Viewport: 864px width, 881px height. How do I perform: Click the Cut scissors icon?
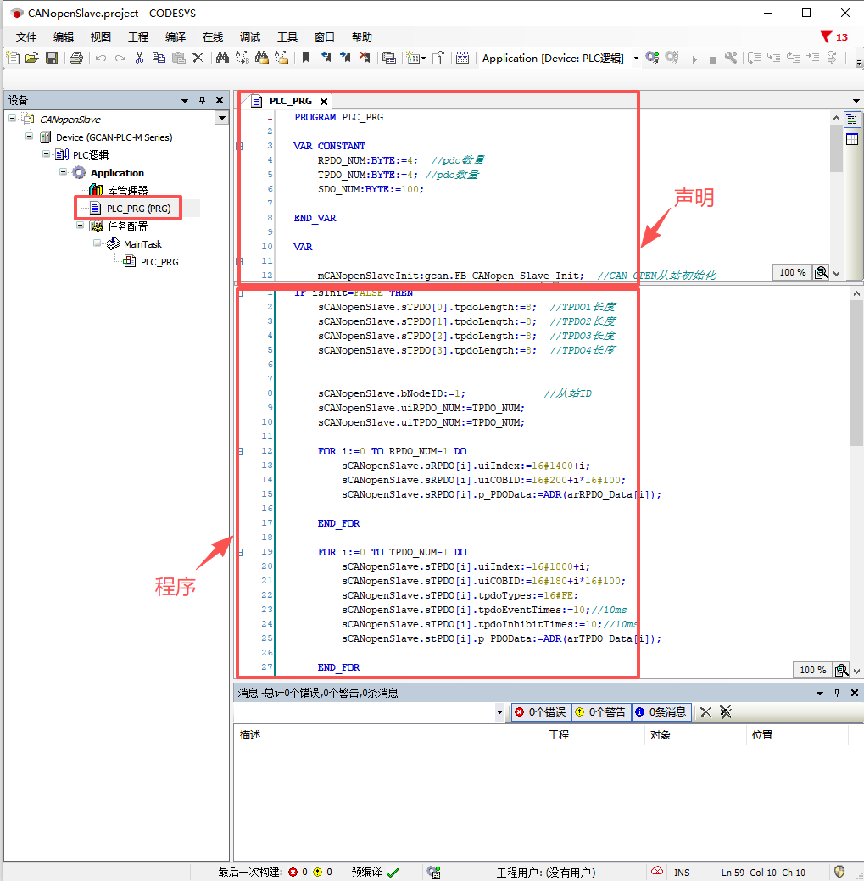[139, 58]
